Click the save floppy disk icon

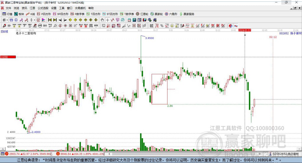coord(145,20)
